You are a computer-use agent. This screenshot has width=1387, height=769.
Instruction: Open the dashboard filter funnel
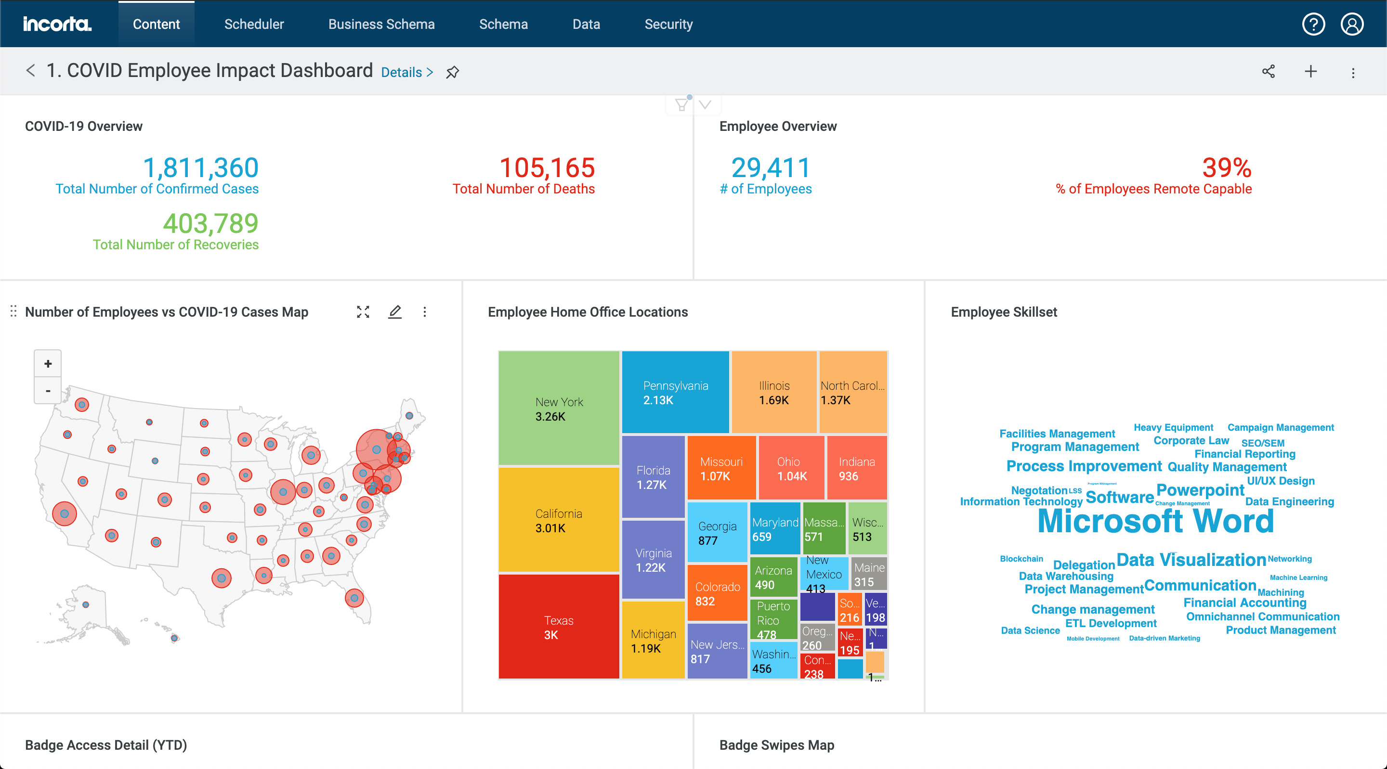point(681,104)
